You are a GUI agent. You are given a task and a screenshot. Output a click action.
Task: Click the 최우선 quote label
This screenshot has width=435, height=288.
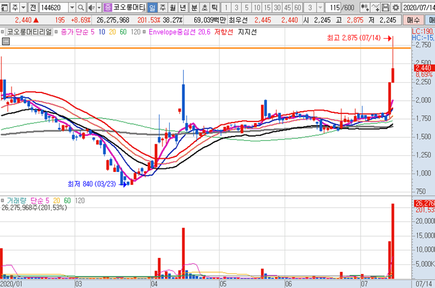point(238,20)
